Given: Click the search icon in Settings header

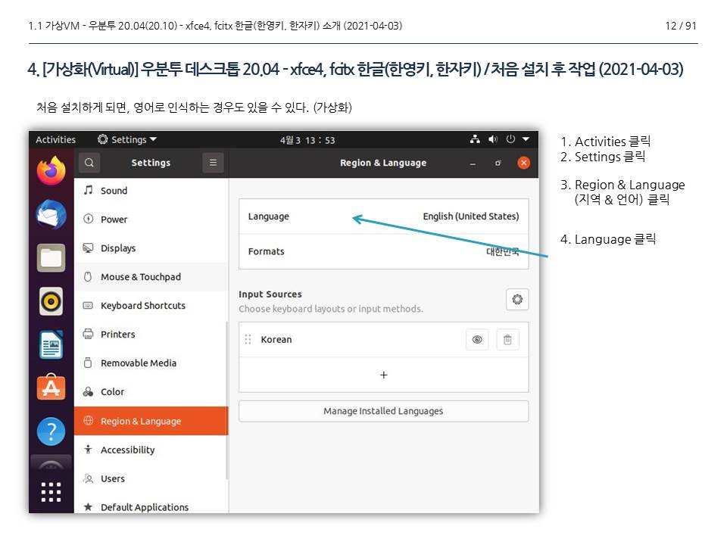Looking at the screenshot, I should 89,163.
